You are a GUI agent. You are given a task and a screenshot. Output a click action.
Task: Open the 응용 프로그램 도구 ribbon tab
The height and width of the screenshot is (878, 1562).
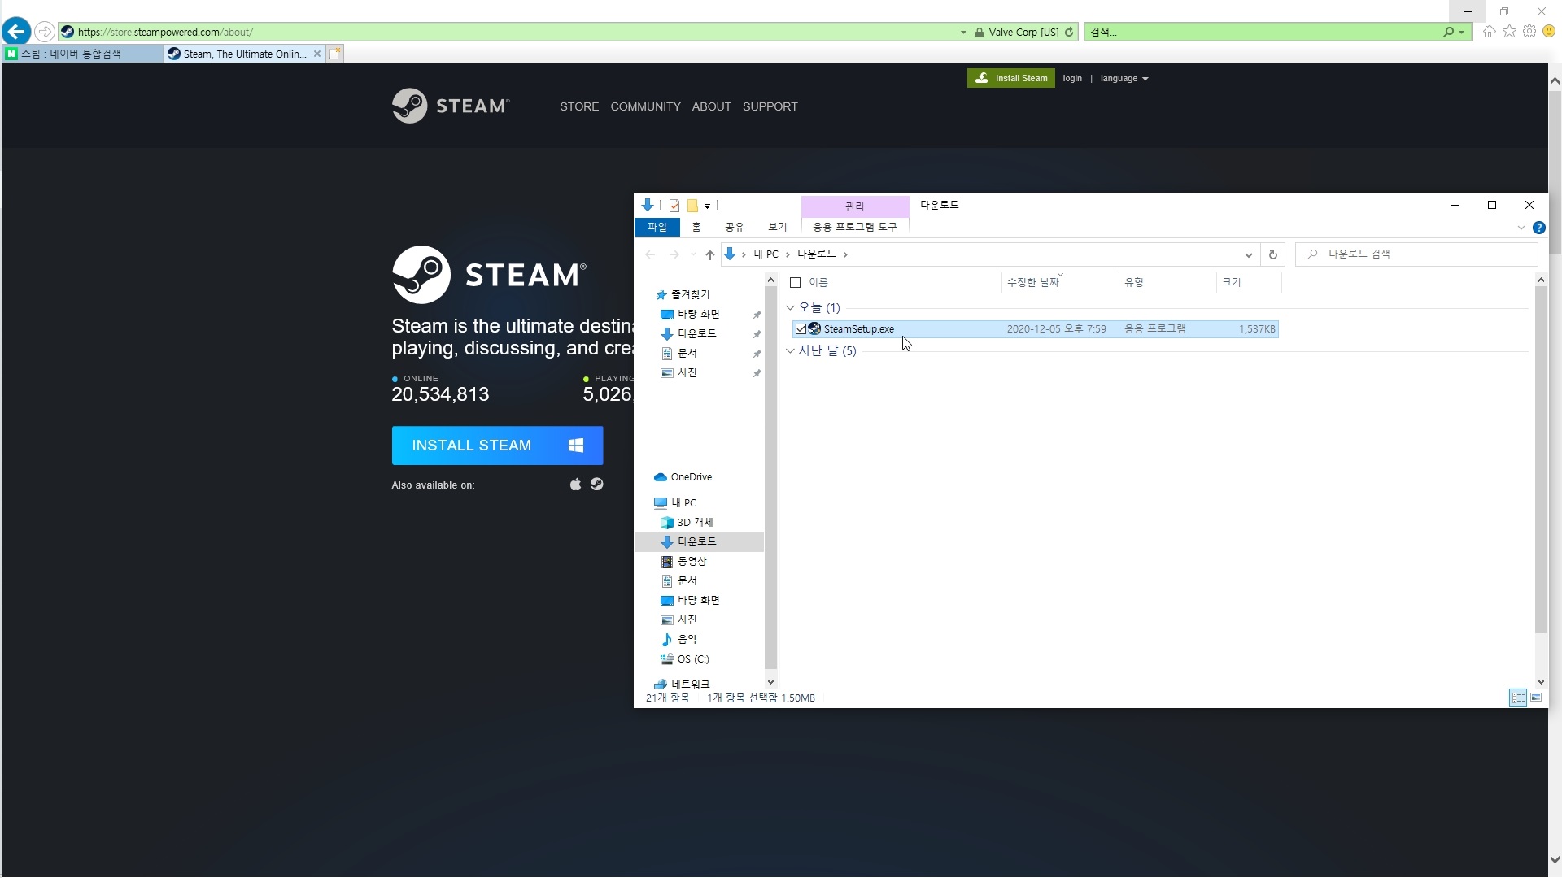[855, 227]
